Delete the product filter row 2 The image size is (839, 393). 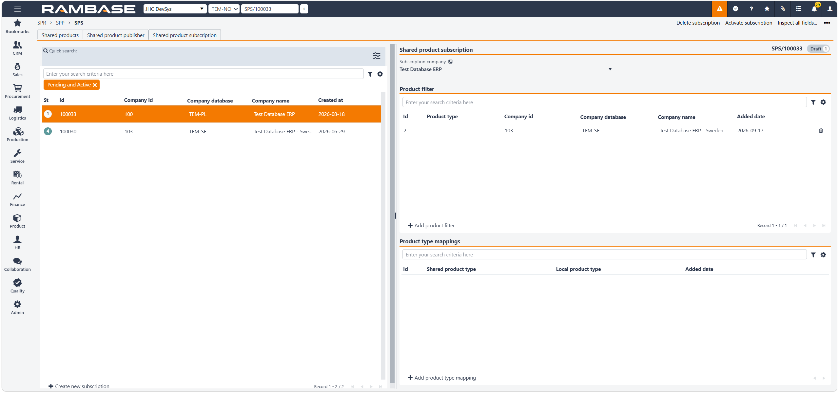click(x=821, y=130)
